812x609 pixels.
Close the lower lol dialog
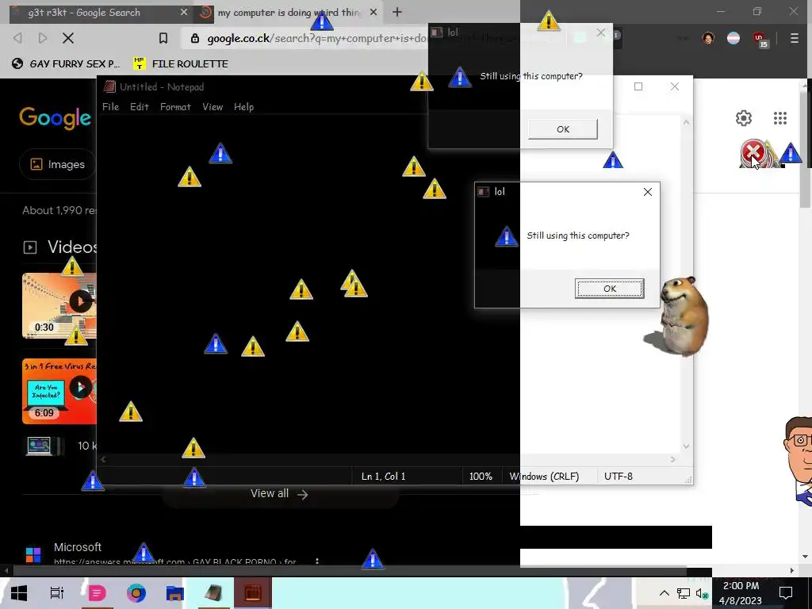tap(647, 192)
